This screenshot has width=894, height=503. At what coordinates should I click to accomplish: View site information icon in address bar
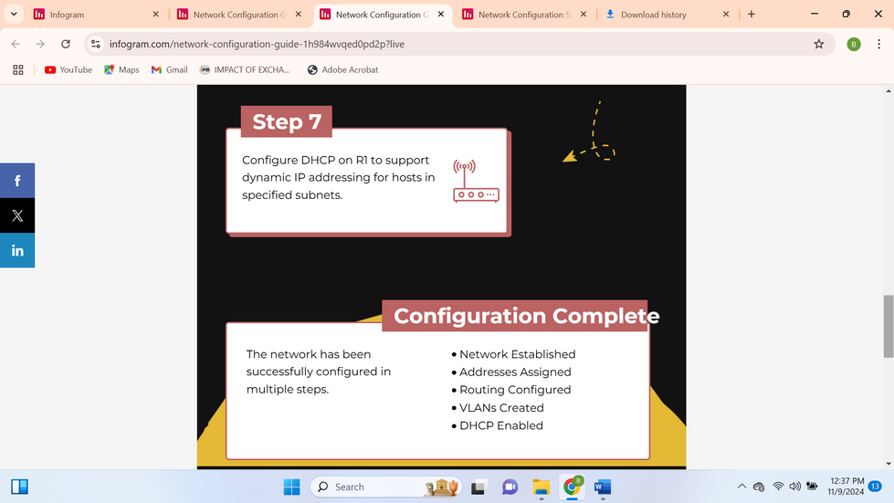coord(96,44)
